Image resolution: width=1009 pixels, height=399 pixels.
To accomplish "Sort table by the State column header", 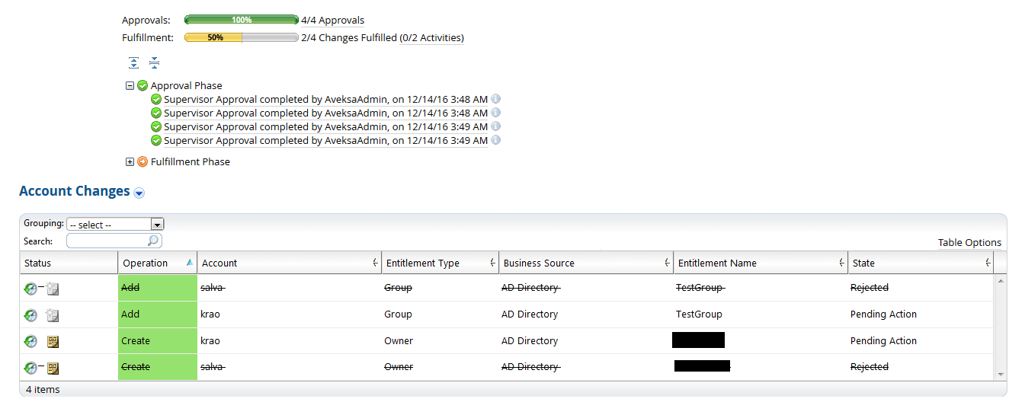I will [x=863, y=263].
